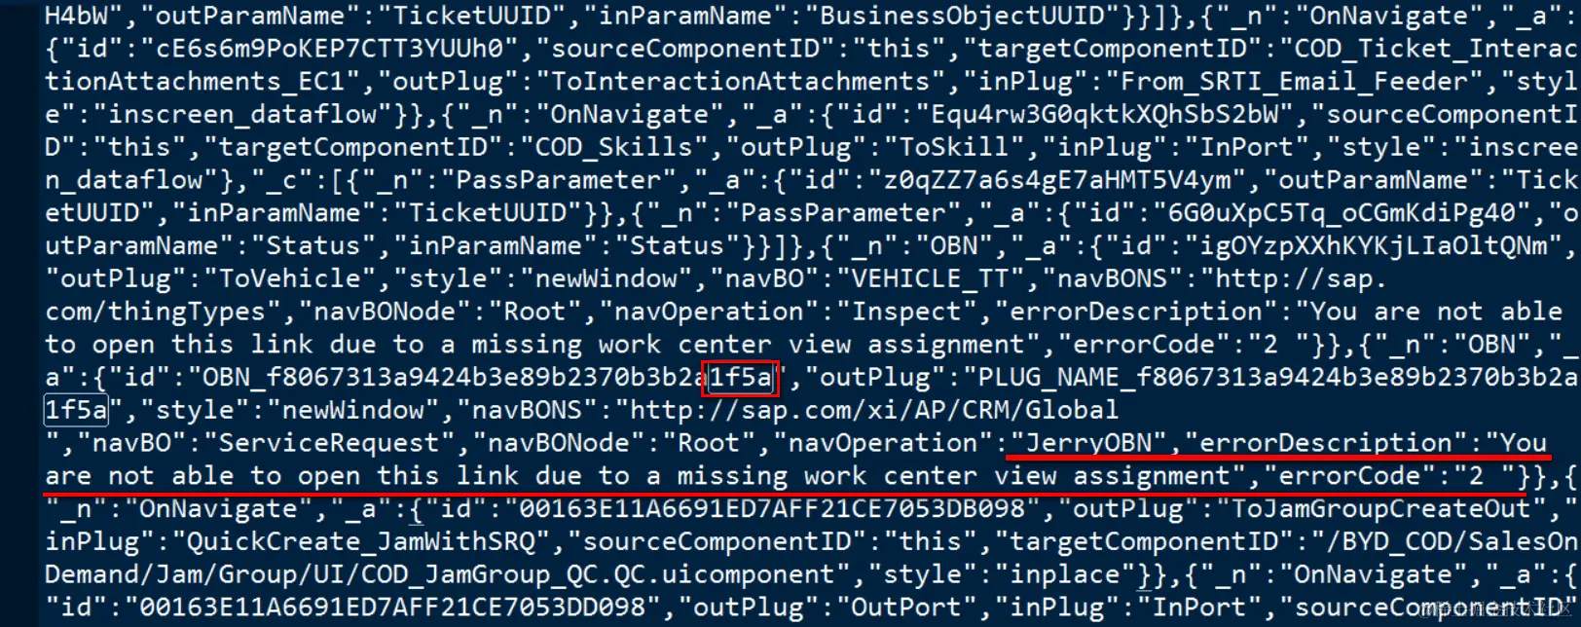Click the "OutPort" outPlug value on last line

pos(908,608)
